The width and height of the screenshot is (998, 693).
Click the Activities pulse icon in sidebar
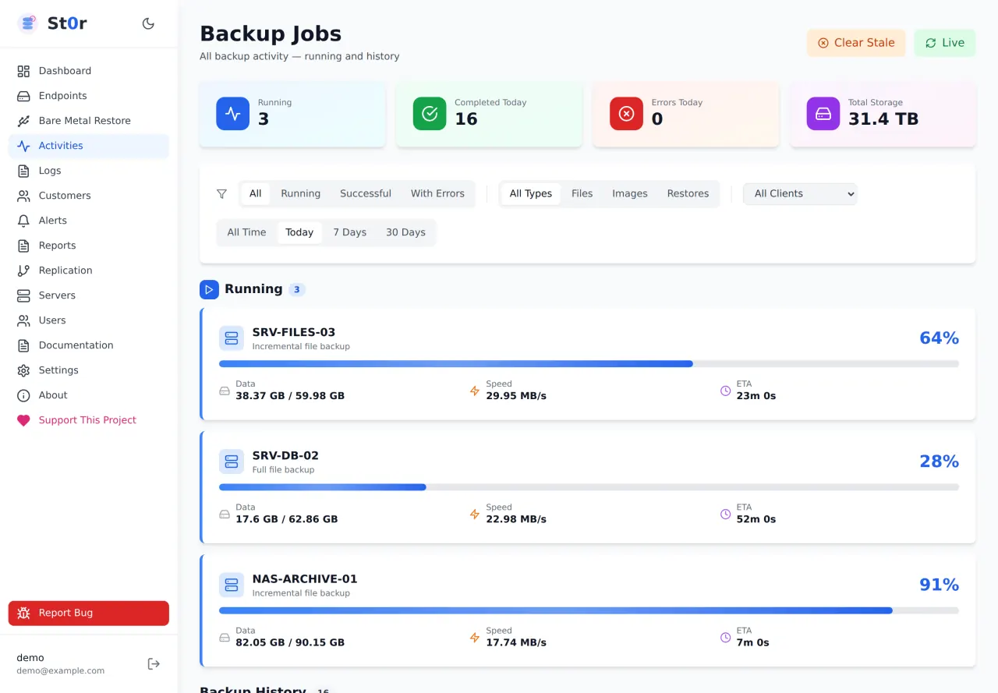[23, 146]
